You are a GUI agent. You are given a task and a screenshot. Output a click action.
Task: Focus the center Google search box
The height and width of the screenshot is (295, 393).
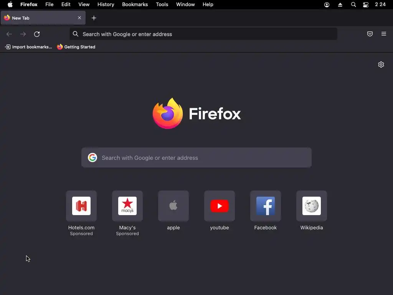196,157
